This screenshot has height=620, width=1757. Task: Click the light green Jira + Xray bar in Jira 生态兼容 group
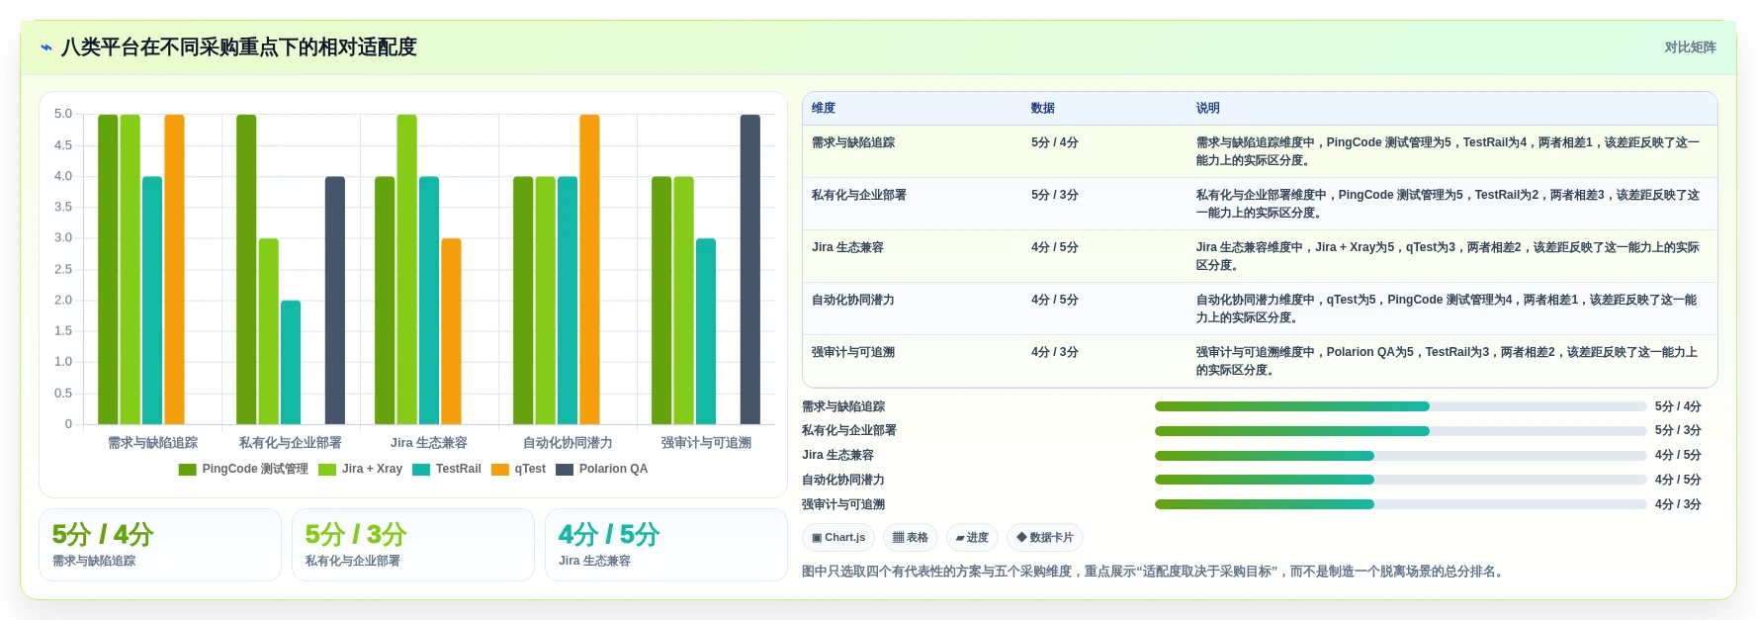407,270
